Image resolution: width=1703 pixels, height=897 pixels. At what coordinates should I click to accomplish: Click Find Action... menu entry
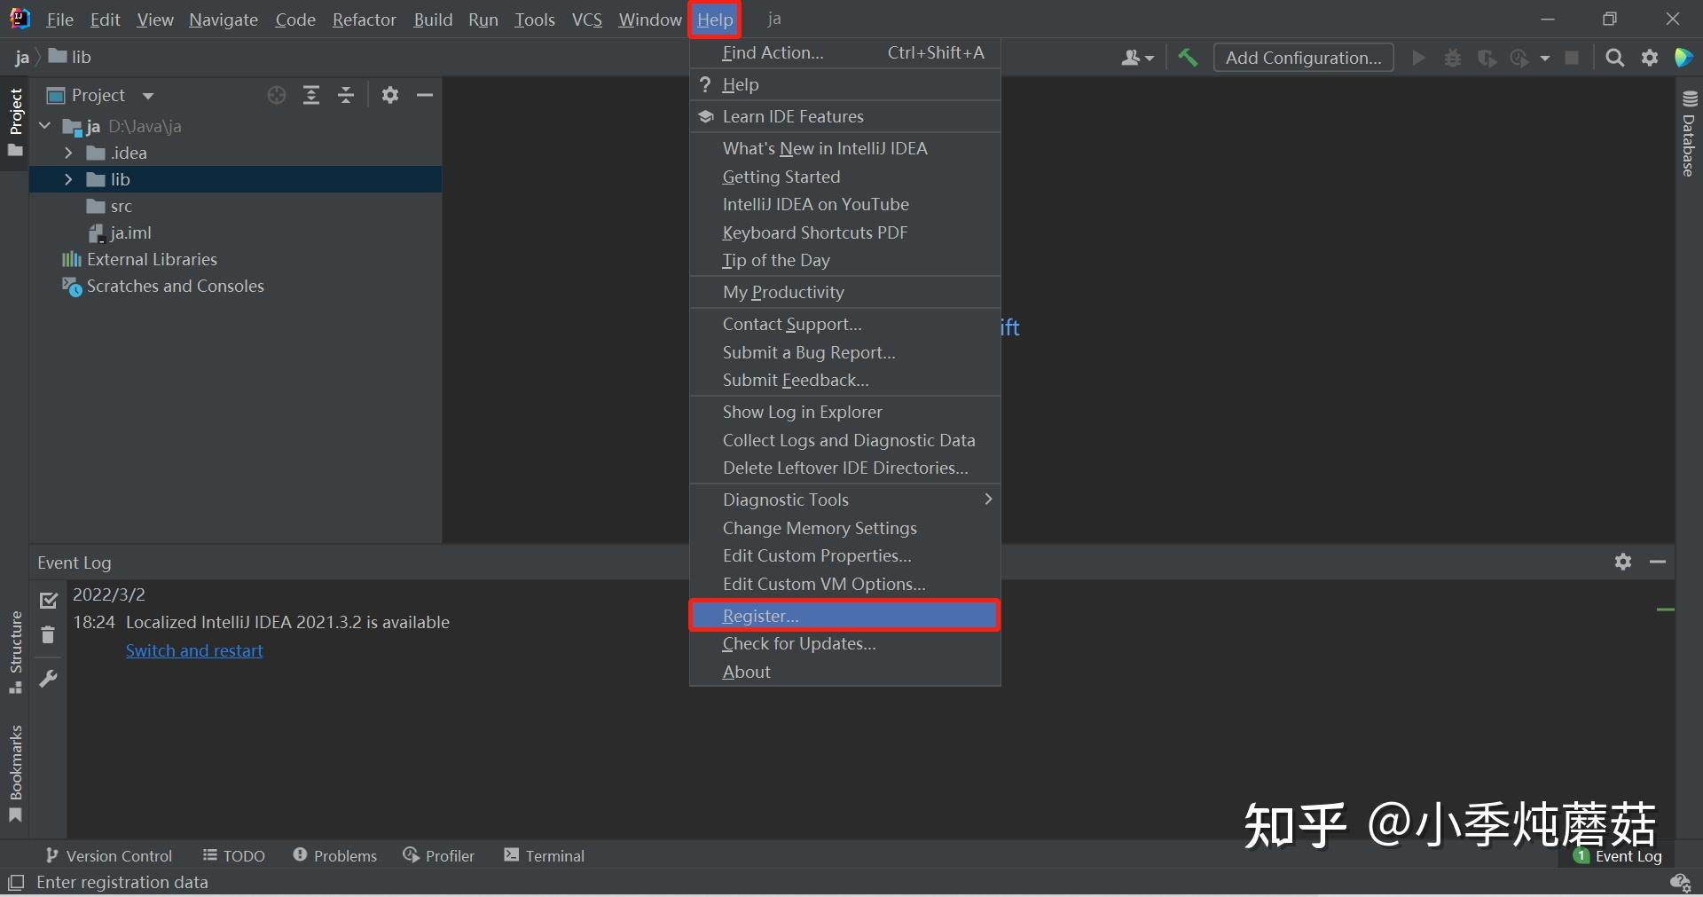click(x=844, y=52)
